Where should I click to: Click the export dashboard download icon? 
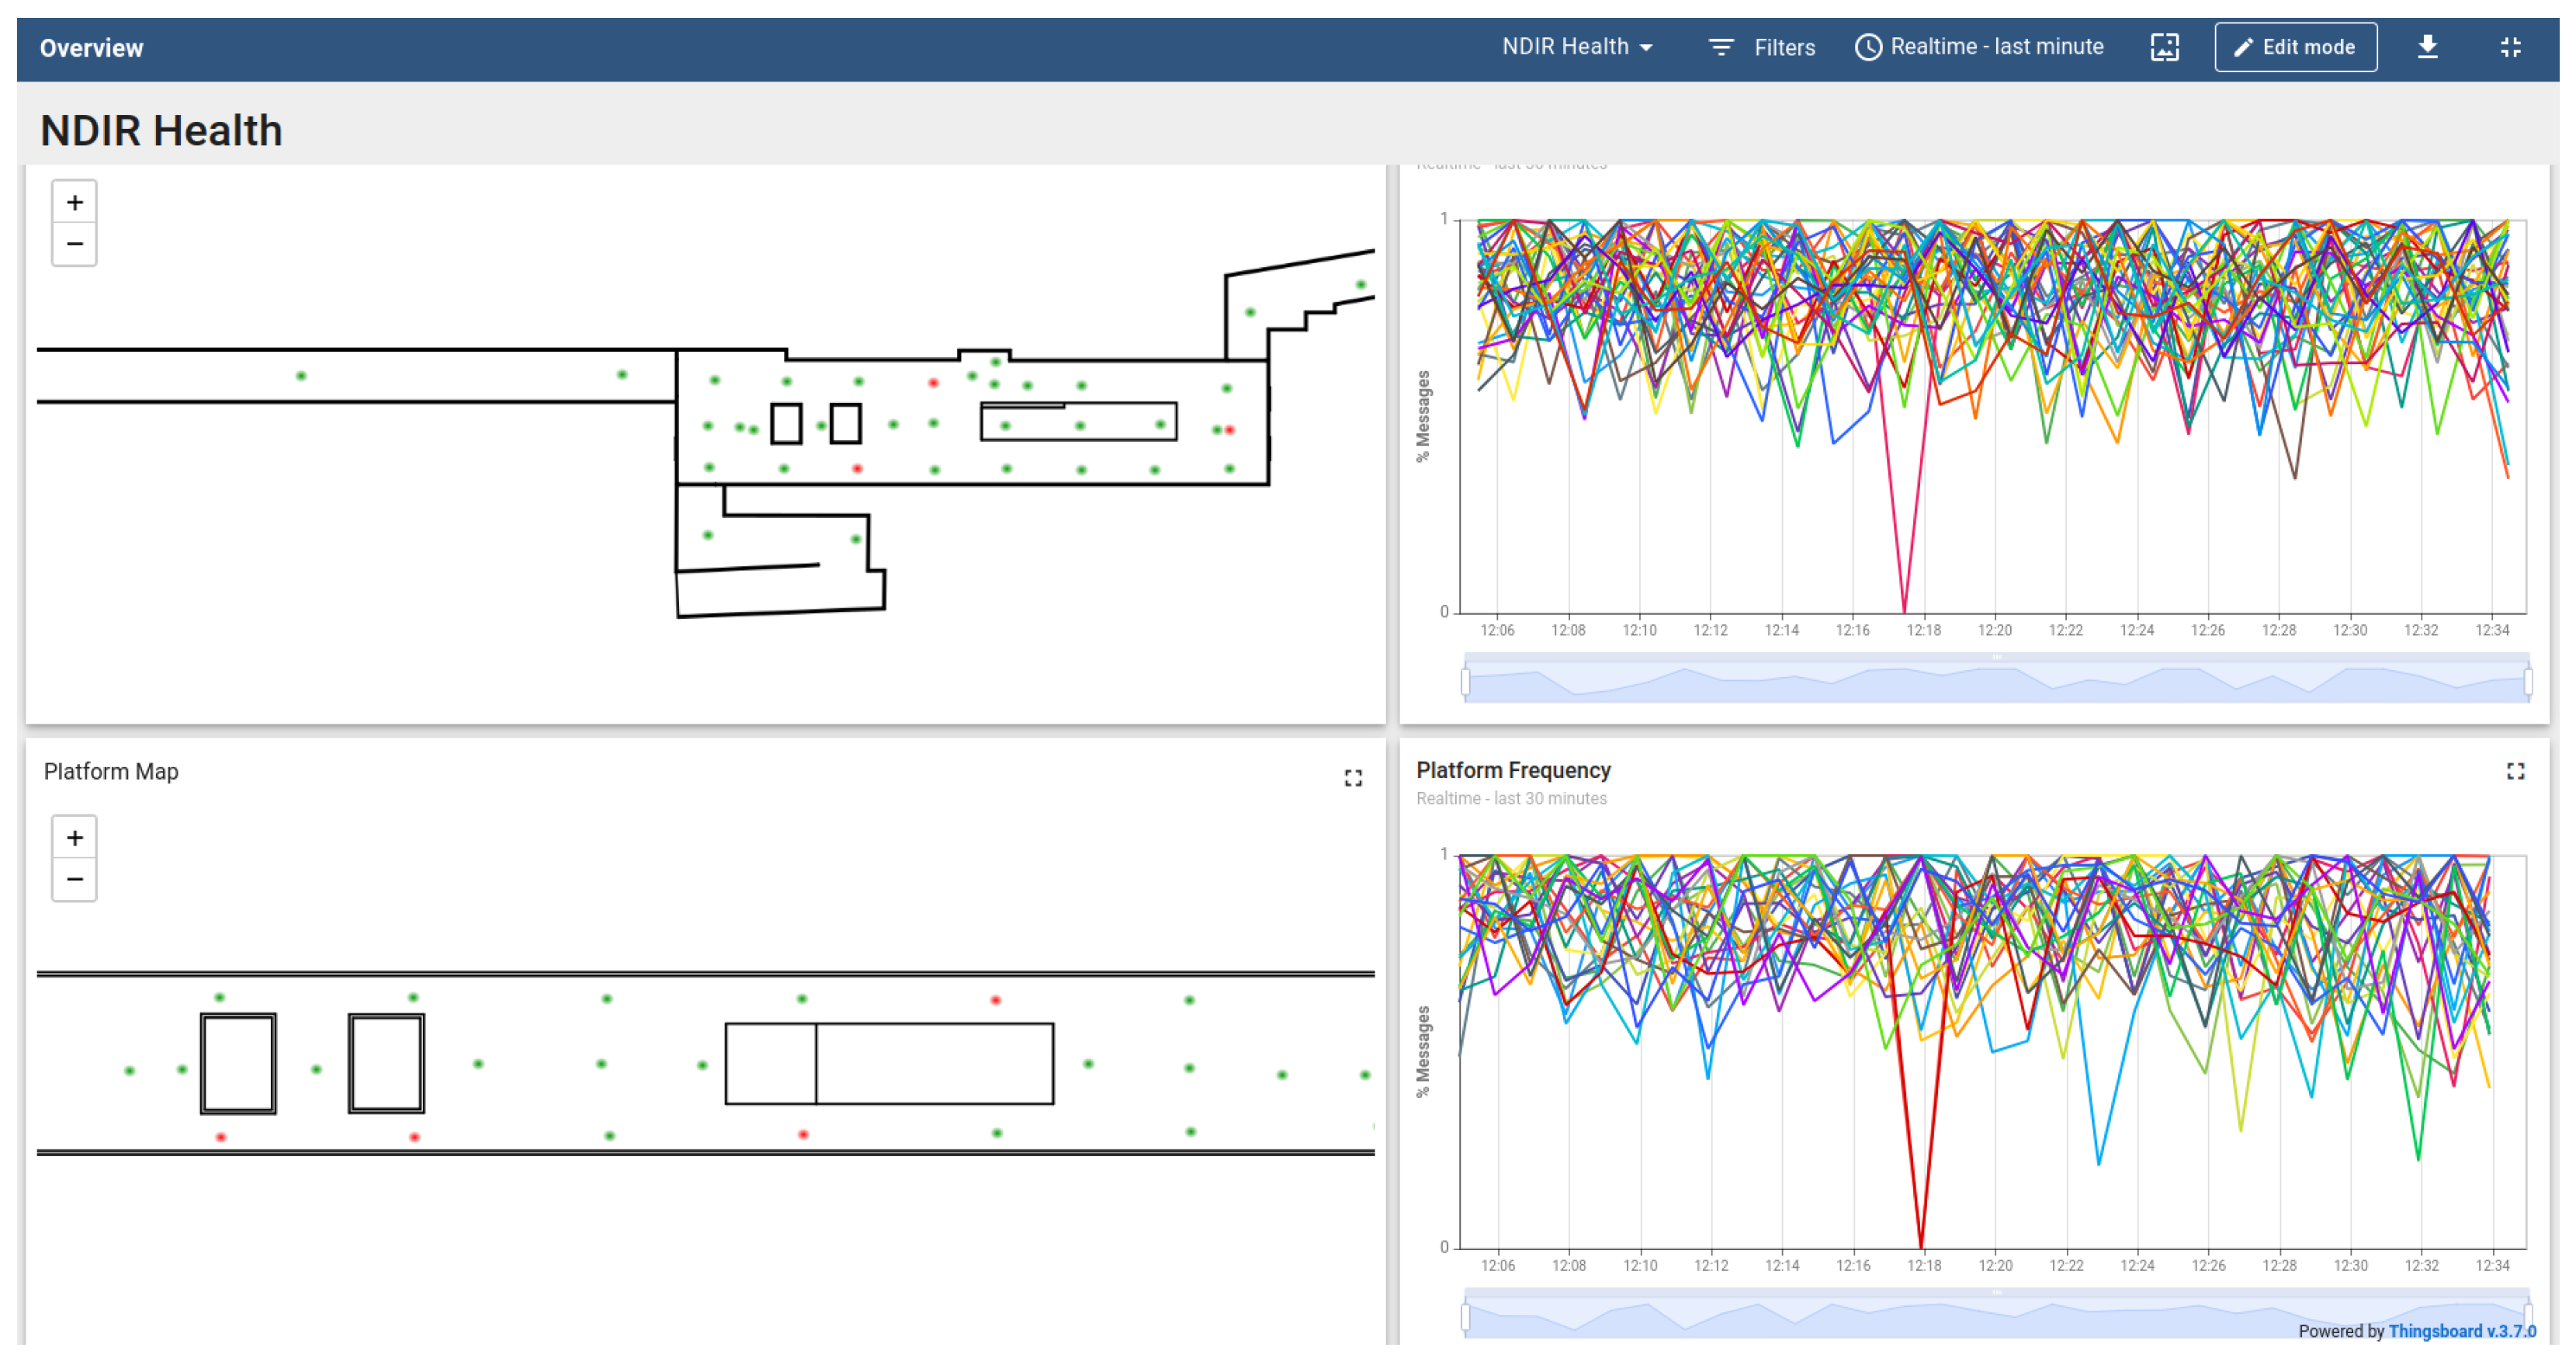[2427, 47]
